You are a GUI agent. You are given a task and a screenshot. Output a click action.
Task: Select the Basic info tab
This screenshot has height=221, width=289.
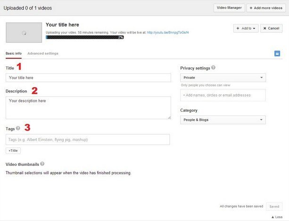(x=14, y=54)
